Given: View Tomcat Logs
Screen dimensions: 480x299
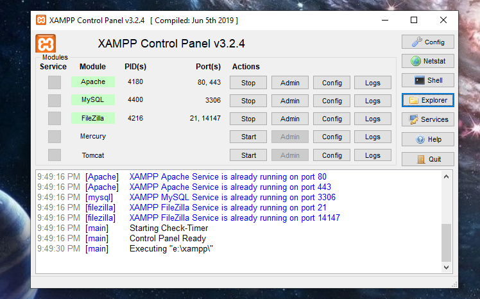Looking at the screenshot, I should (373, 155).
